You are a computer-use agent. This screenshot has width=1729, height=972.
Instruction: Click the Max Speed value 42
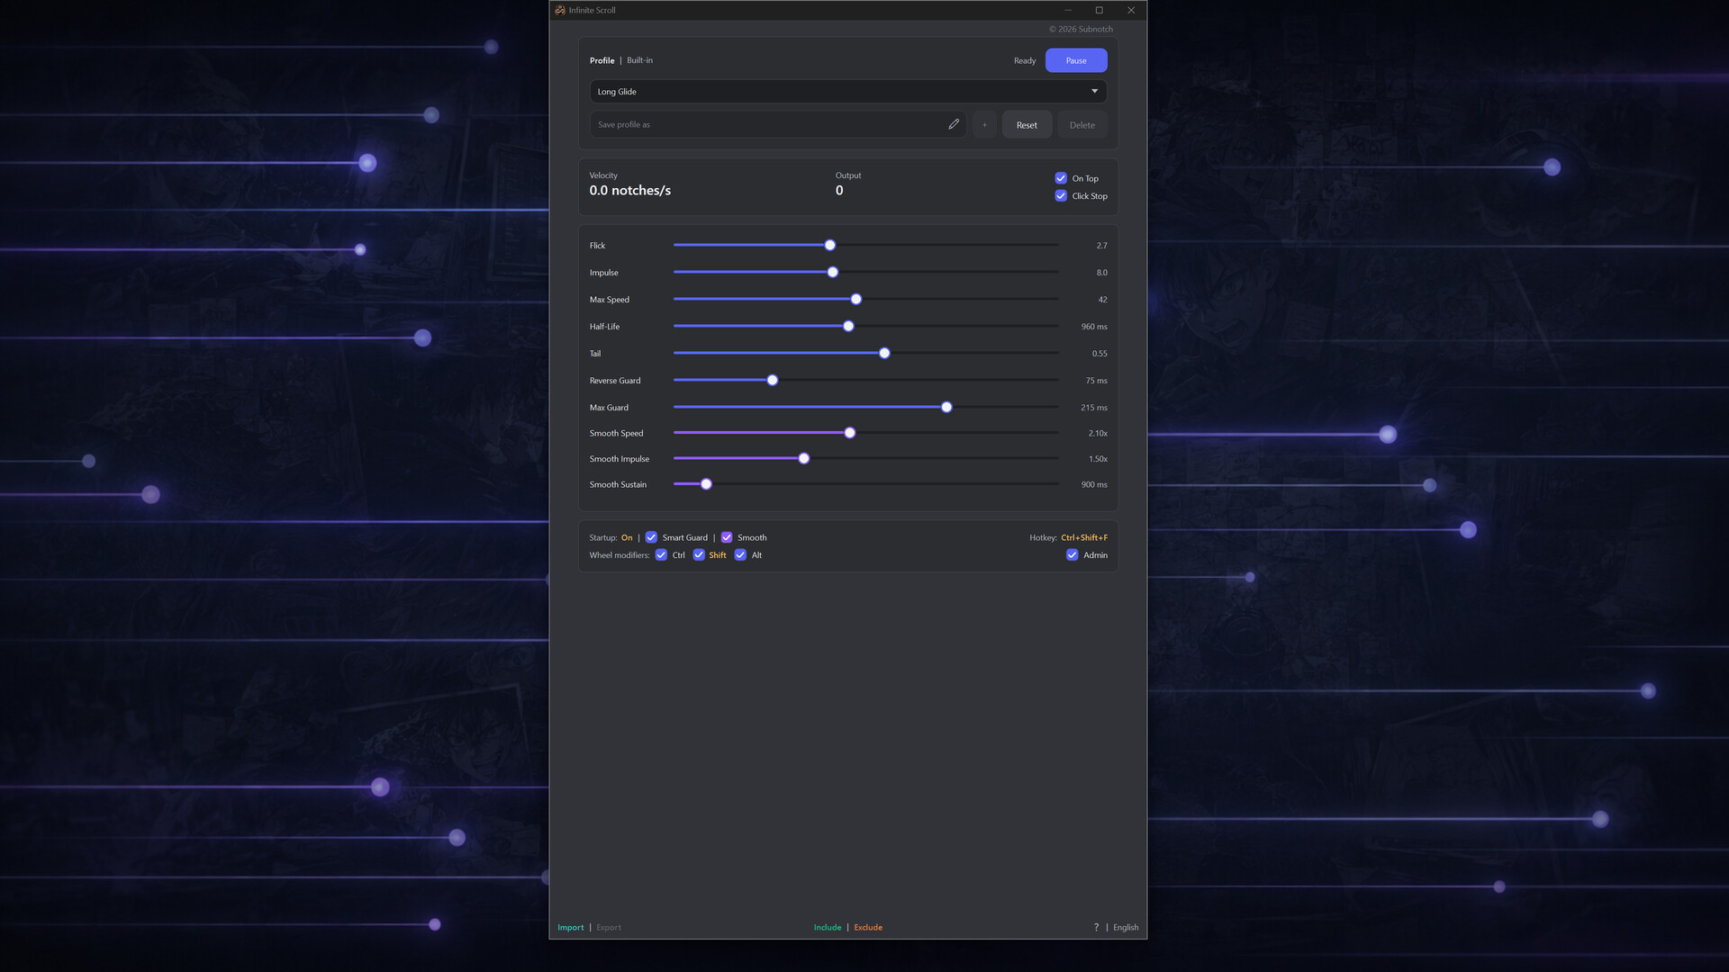click(x=1102, y=300)
